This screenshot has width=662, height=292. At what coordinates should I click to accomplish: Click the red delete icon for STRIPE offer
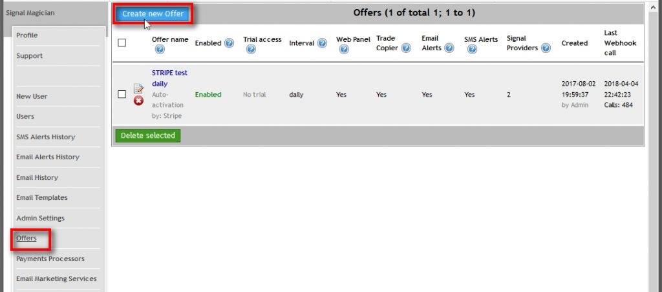(138, 101)
